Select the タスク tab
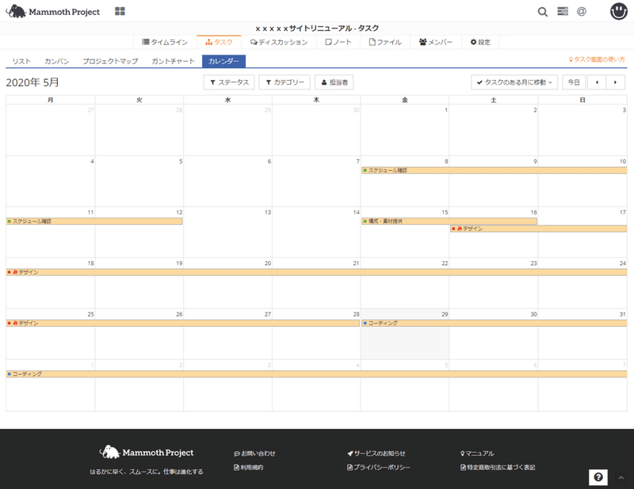This screenshot has width=634, height=489. [219, 42]
